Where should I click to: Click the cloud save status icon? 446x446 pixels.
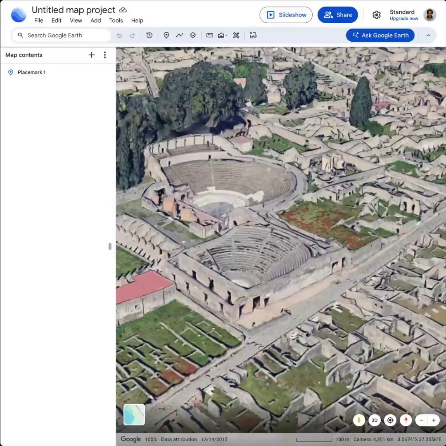(123, 10)
